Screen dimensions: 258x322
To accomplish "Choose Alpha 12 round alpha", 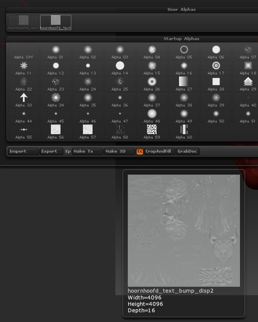I will tap(56, 68).
